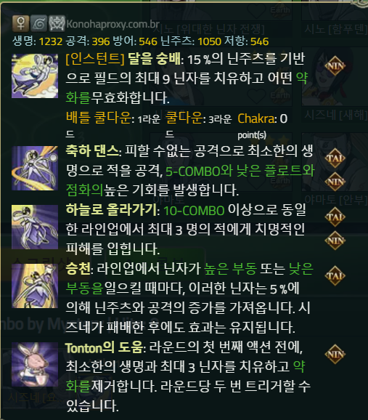Viewport: 368px width, 420px height.
Task: Select the 축하 댄스 skill icon
Action: (x=35, y=168)
